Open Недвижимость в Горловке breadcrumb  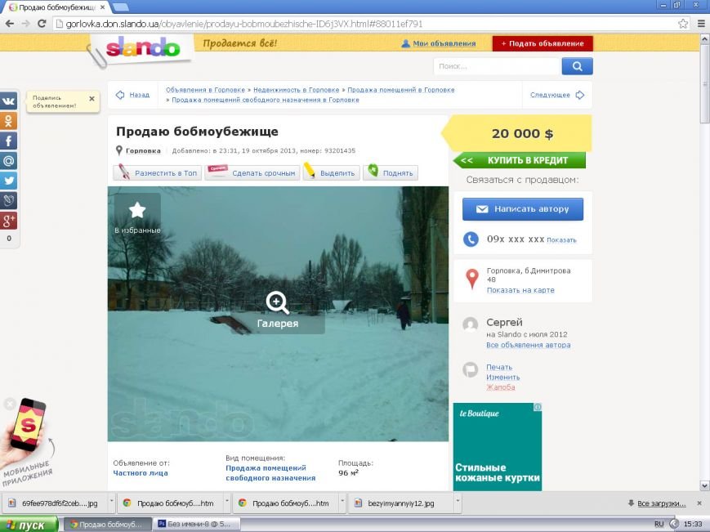(x=296, y=90)
